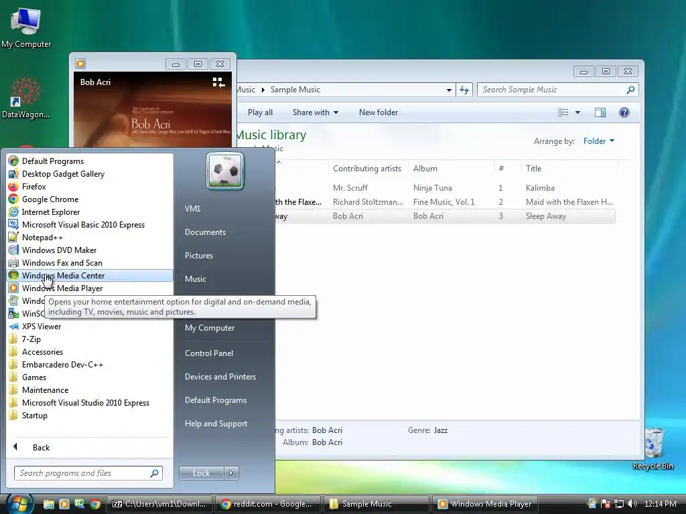686x514 pixels.
Task: Open the VM1 user folder
Action: (x=192, y=209)
